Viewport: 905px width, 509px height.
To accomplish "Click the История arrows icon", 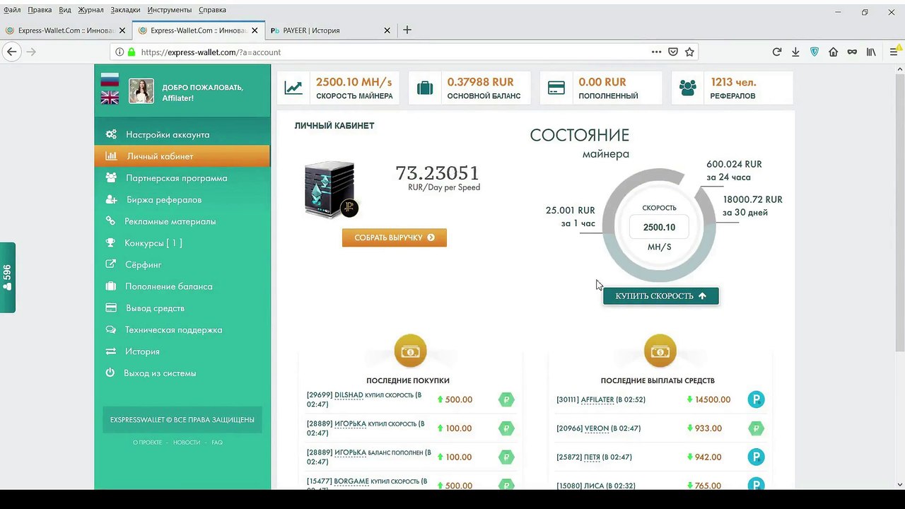I will [110, 351].
